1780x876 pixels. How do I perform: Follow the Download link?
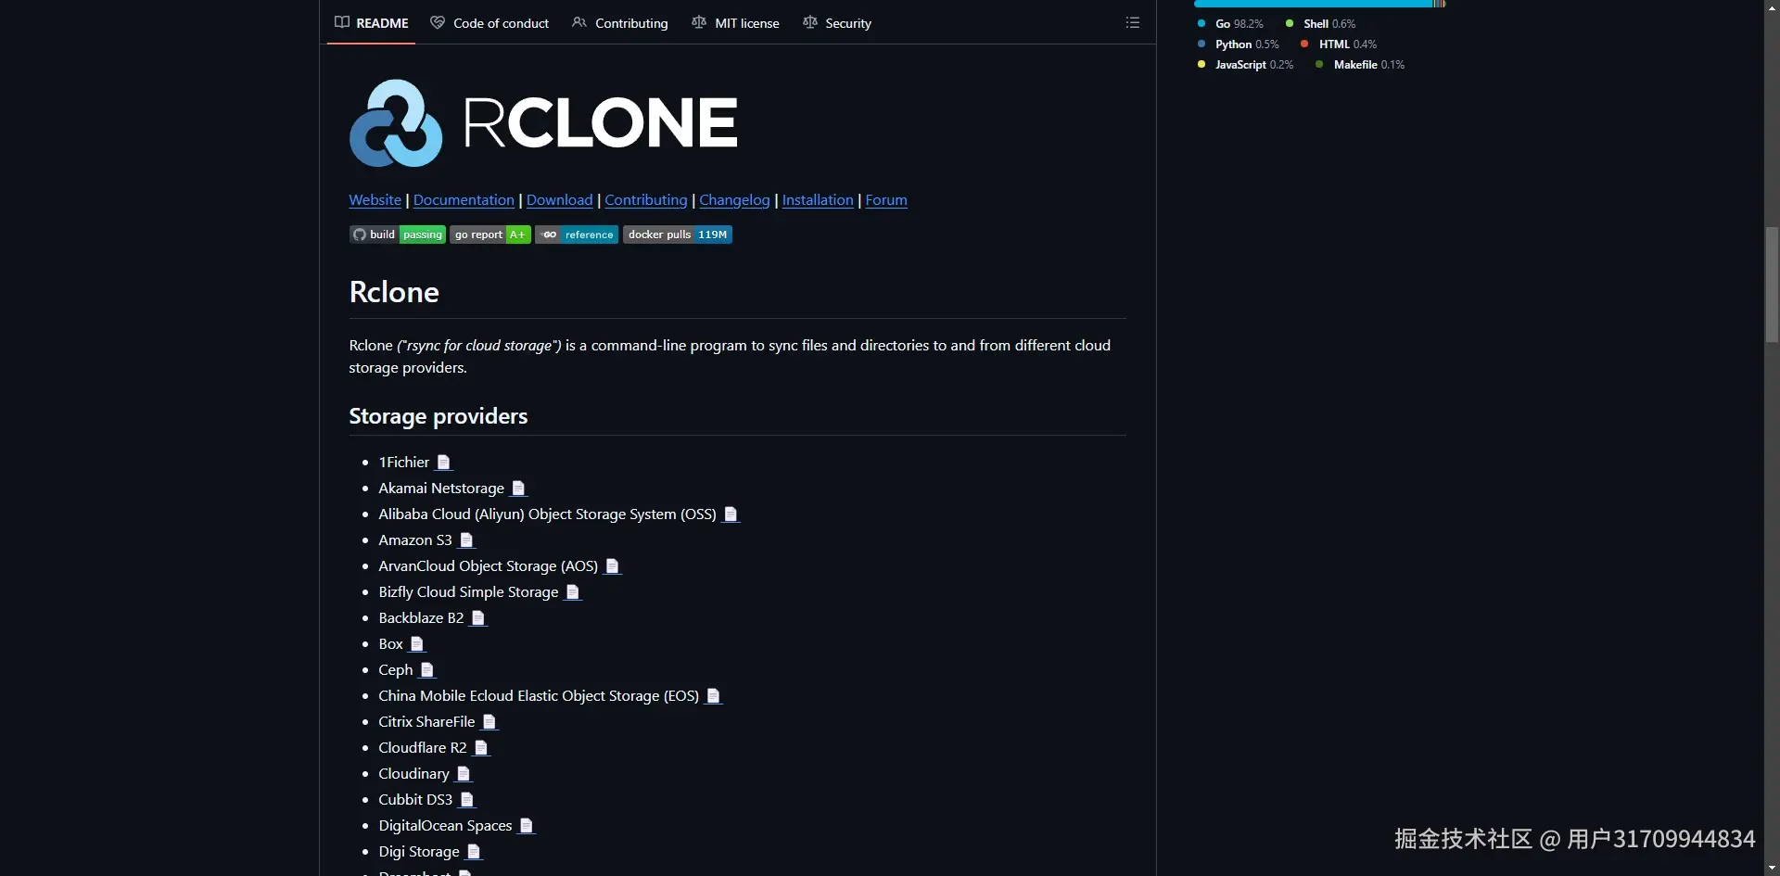(x=560, y=200)
